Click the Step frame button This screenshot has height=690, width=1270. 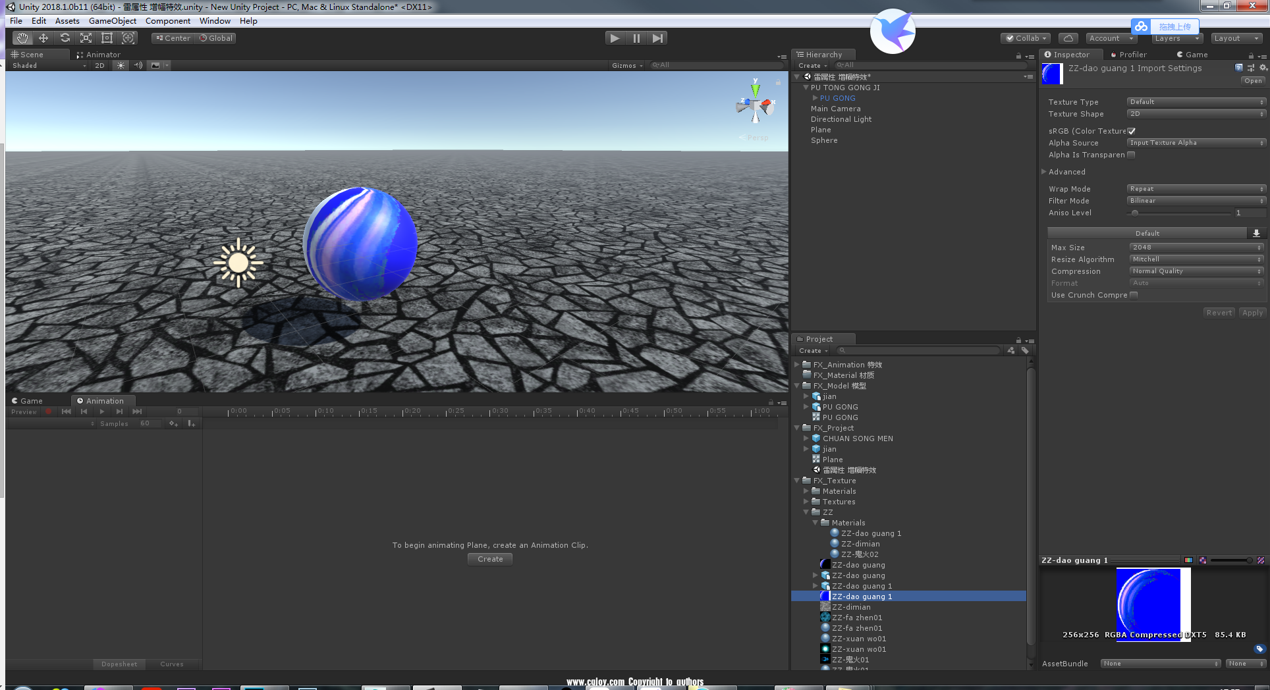click(x=657, y=38)
